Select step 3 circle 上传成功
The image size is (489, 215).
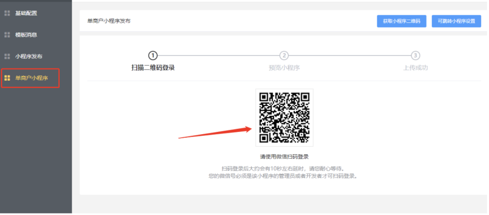(415, 56)
